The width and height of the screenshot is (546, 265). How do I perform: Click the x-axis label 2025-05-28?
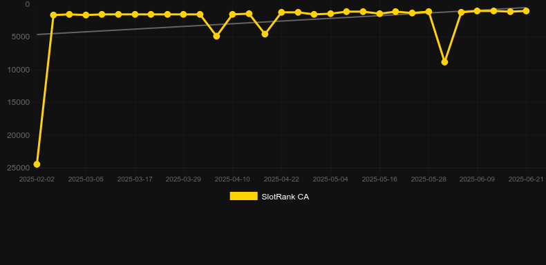(x=429, y=179)
